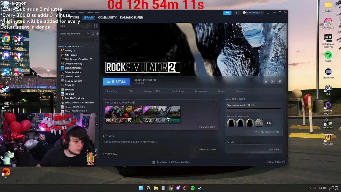Open iCUE desktop shortcut
The image size is (341, 192).
[x=328, y=90]
